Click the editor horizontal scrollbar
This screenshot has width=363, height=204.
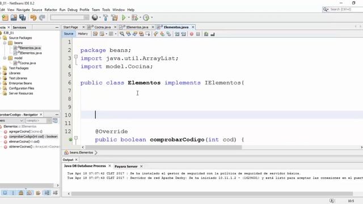point(163,147)
